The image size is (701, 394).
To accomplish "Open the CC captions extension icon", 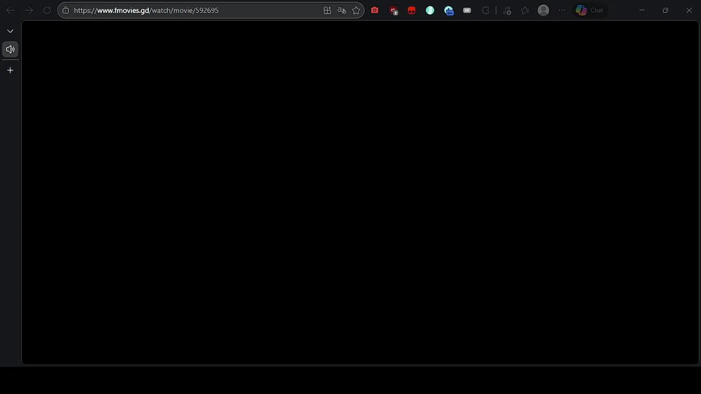I will point(467,10).
